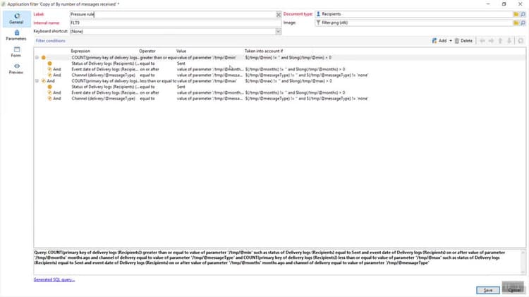Click the Image field showing filter.png
Viewport: 529px width, 297px height.
click(x=413, y=23)
